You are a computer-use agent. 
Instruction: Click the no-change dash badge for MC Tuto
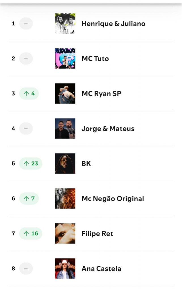click(26, 59)
